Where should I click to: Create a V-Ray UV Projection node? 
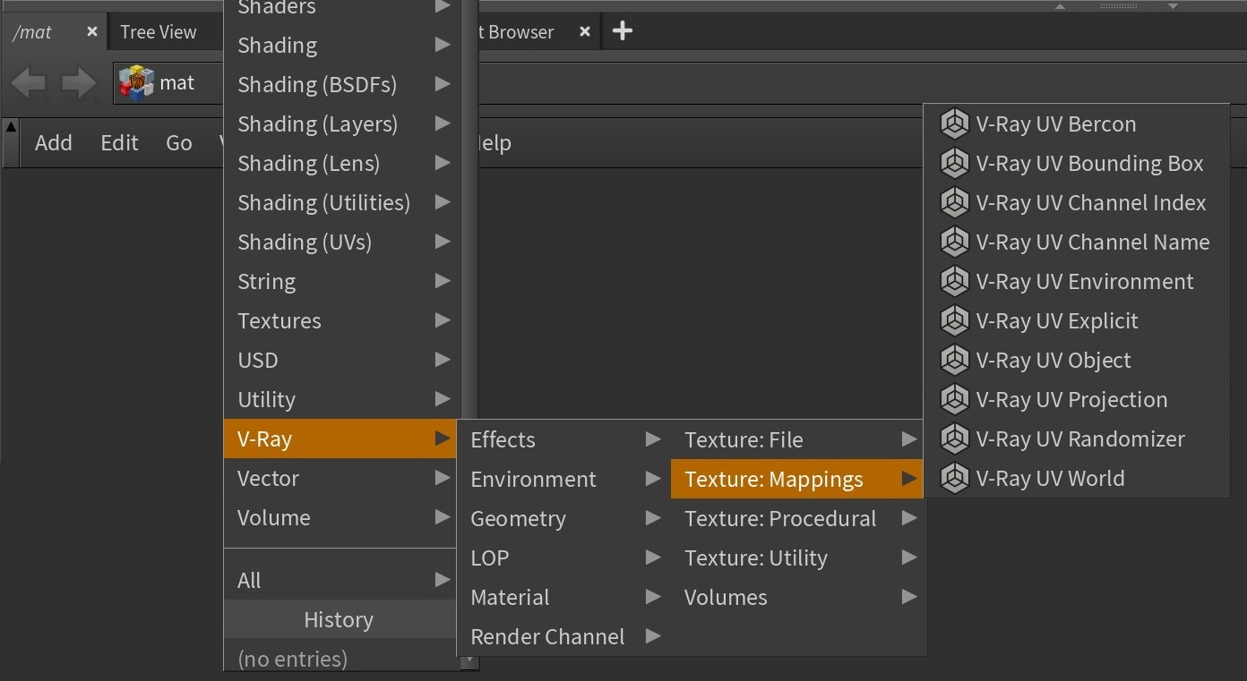point(1076,399)
